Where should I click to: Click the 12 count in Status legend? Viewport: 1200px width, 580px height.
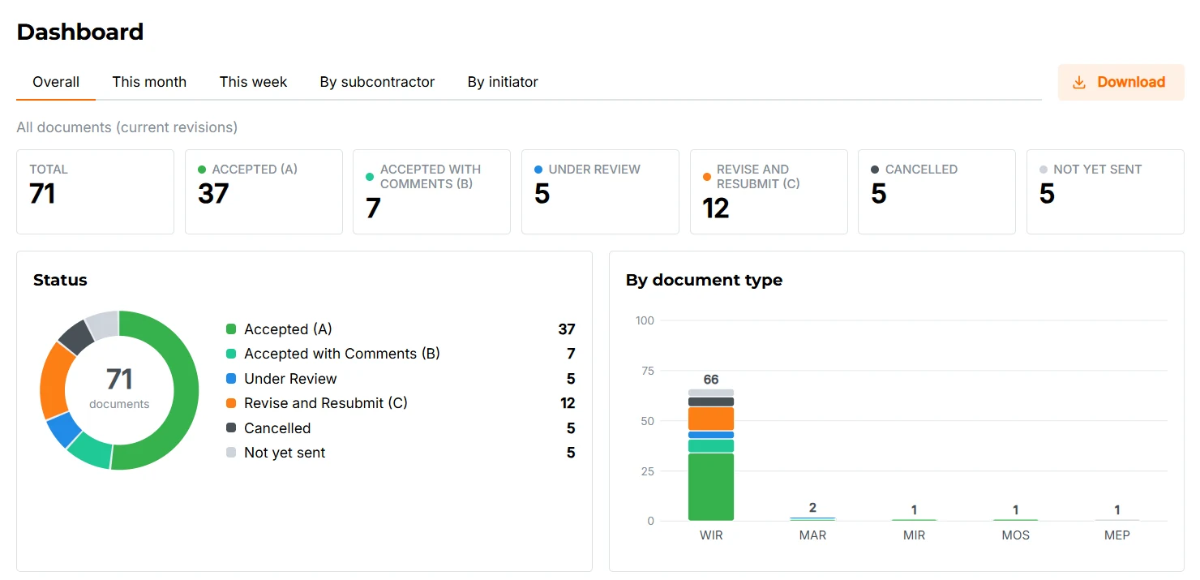568,403
